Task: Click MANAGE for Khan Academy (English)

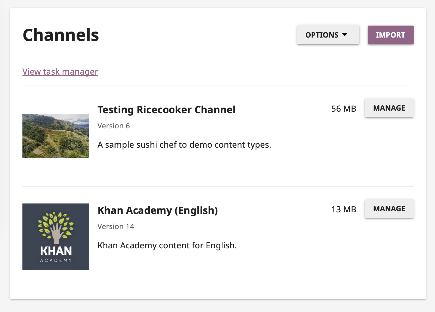Action: click(x=389, y=209)
